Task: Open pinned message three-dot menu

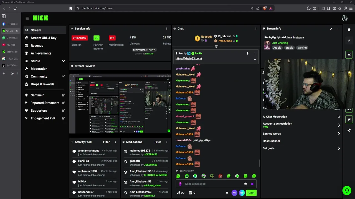Action: [255, 53]
